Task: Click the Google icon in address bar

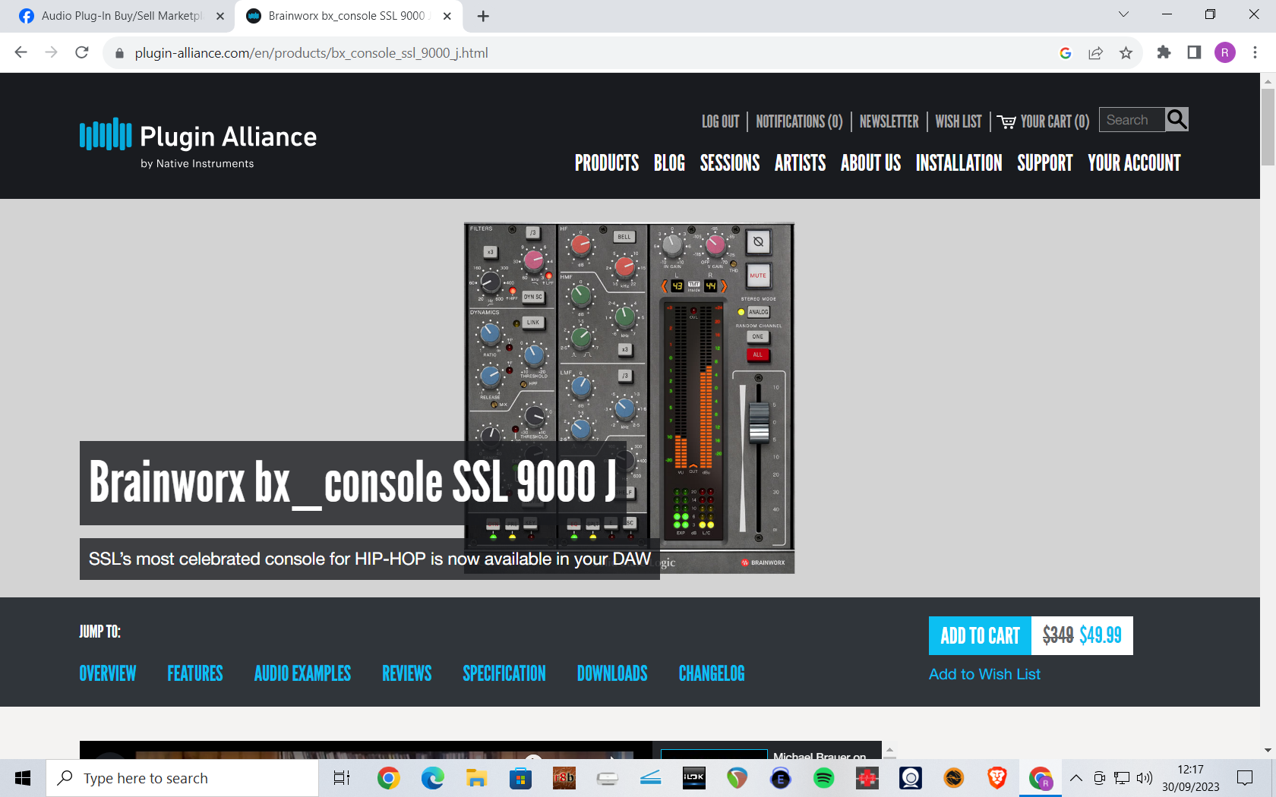Action: 1065,53
